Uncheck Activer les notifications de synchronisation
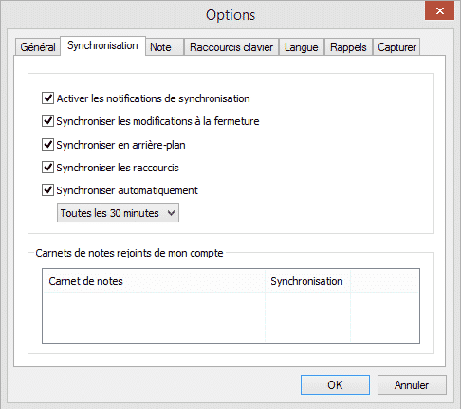Image resolution: width=461 pixels, height=409 pixels. point(47,98)
